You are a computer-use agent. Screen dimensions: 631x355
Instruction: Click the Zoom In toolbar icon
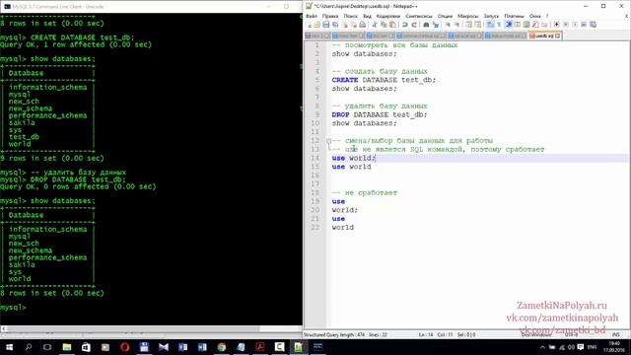pos(447,25)
